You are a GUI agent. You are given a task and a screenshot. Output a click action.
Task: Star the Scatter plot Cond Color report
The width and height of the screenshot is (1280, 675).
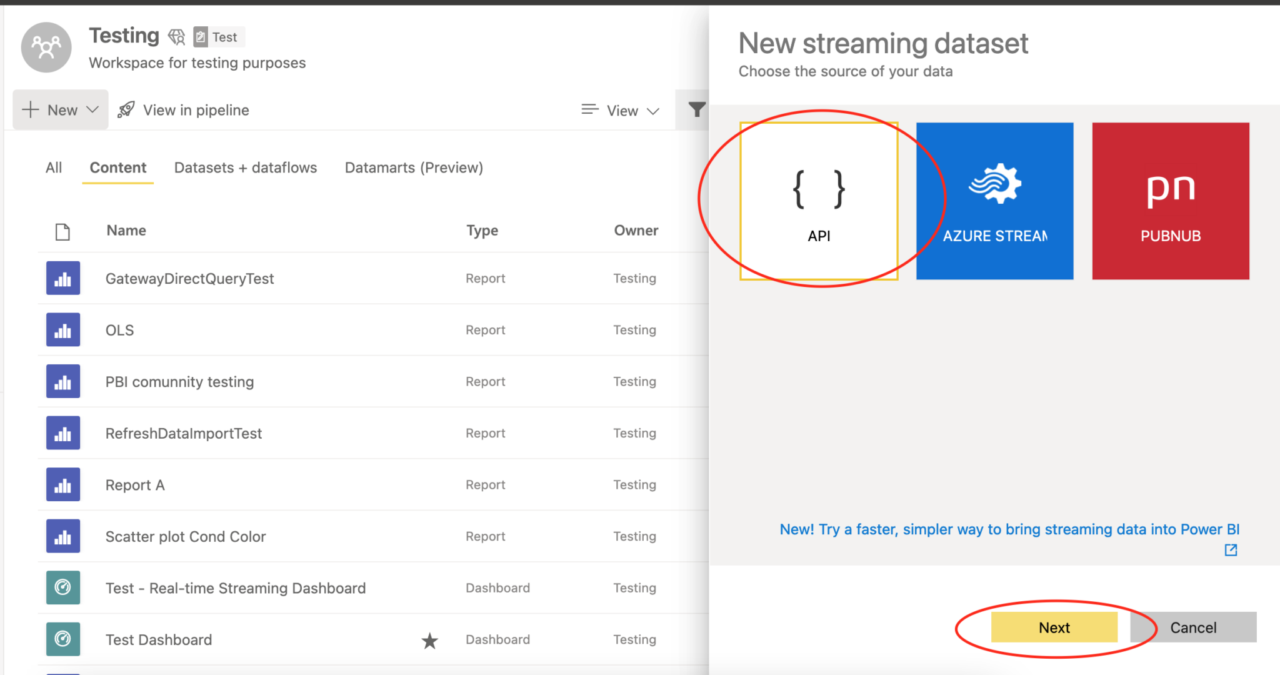pyautogui.click(x=429, y=536)
